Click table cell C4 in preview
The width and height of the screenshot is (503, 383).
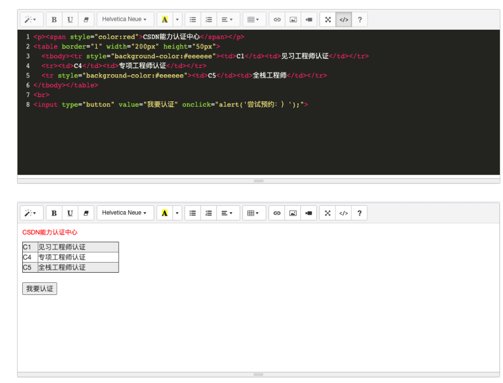[30, 257]
